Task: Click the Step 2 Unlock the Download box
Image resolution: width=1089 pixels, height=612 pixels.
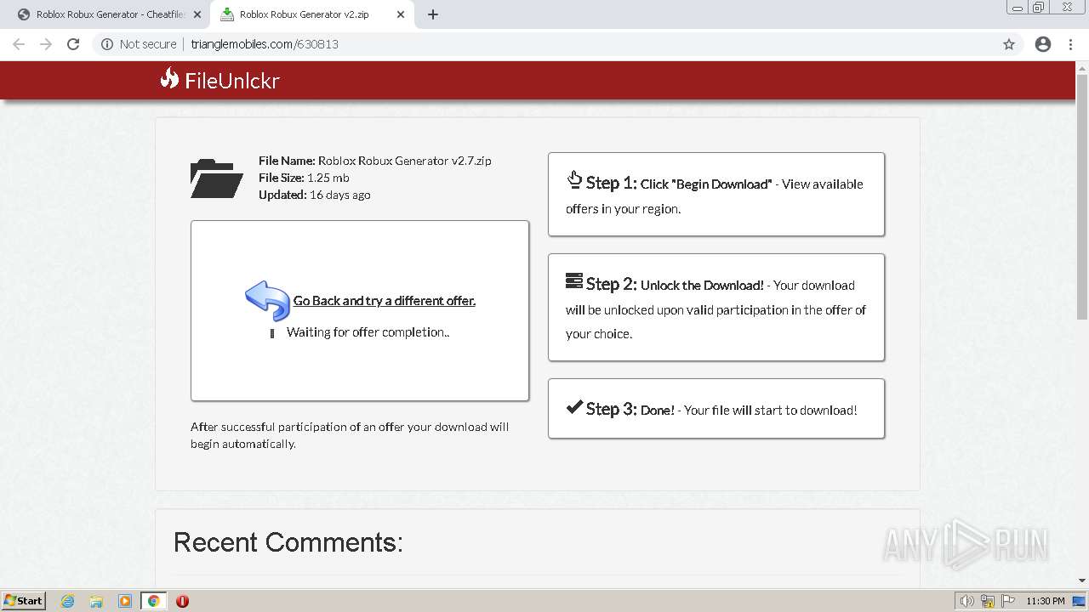Action: (716, 307)
